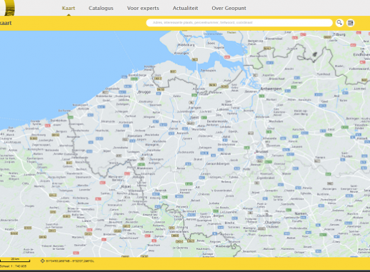The width and height of the screenshot is (370, 272).
Task: Click the map scale bar showing 20 km
Action: coord(15,260)
